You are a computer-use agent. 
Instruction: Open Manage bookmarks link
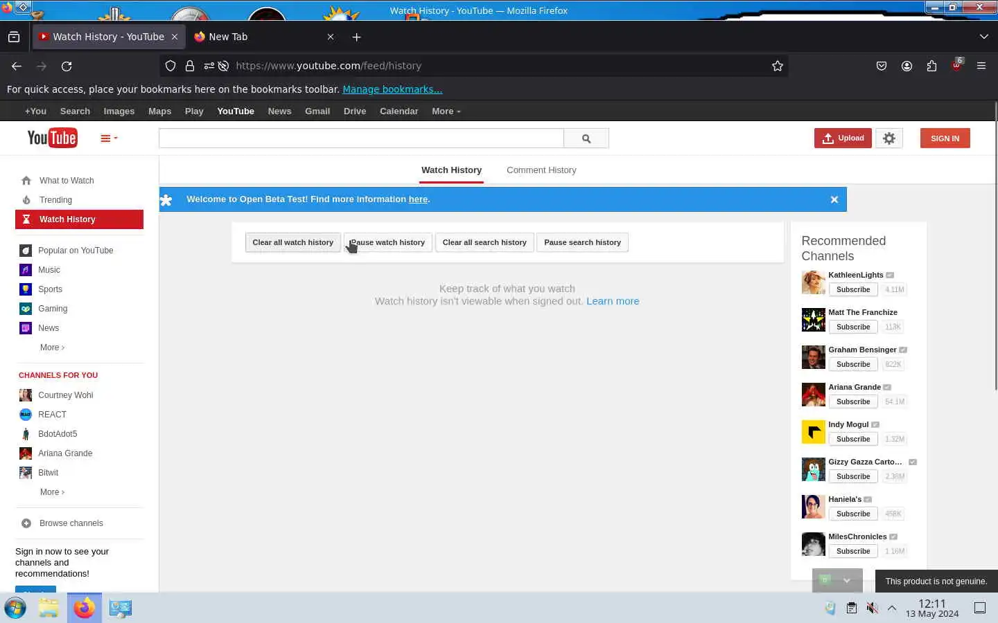click(392, 89)
